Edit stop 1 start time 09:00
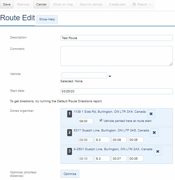 [x=86, y=121]
